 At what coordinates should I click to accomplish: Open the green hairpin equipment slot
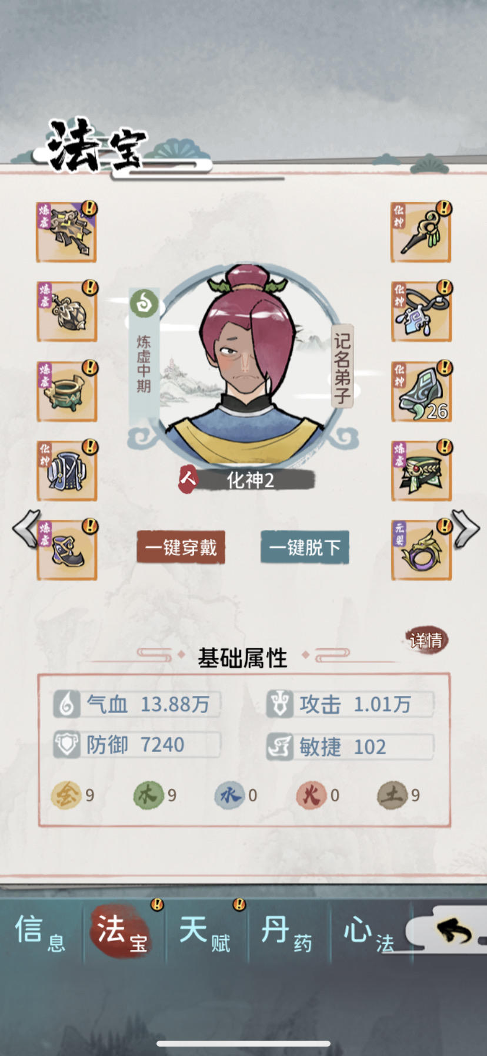(421, 232)
